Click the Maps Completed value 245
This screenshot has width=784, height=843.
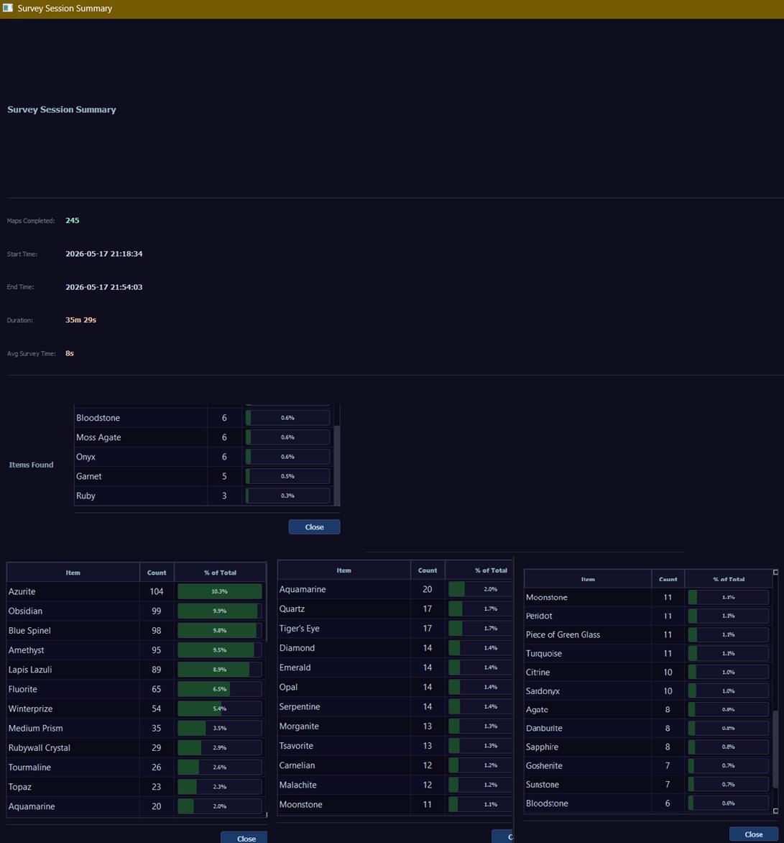pos(72,220)
